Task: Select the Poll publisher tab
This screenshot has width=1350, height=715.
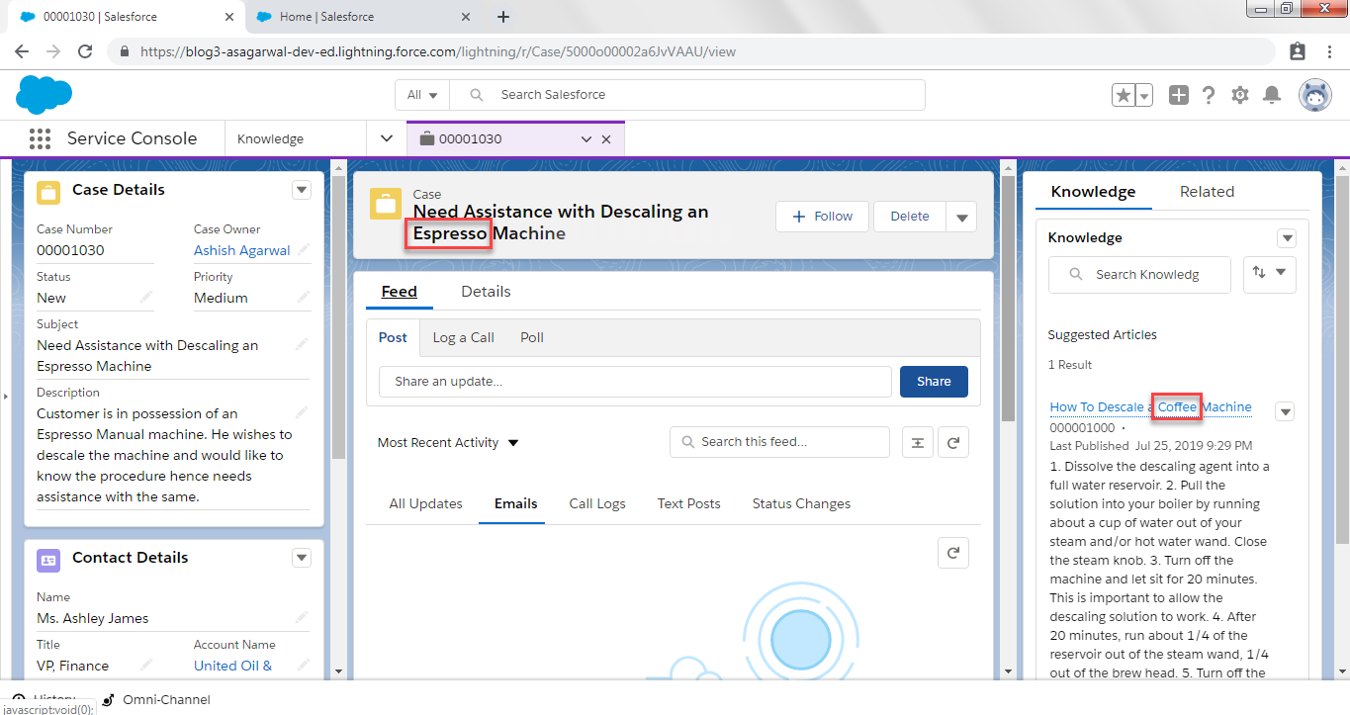Action: tap(532, 337)
